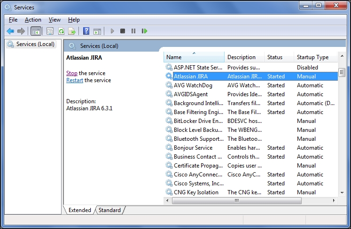Click the Disabled startup type cell
This screenshot has height=229, width=351.
coord(307,67)
